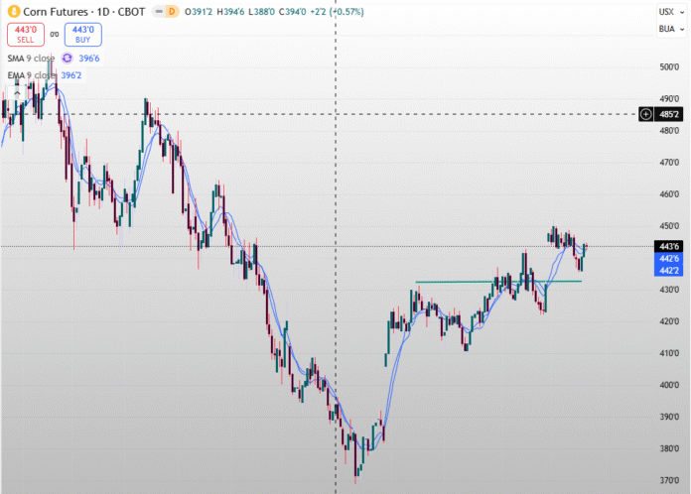Select the SMA 9 close indicator label

pyautogui.click(x=31, y=59)
